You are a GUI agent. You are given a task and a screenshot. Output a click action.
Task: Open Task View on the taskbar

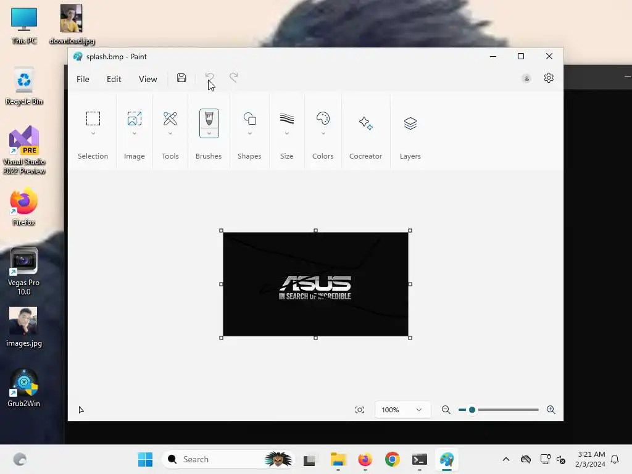pos(310,459)
